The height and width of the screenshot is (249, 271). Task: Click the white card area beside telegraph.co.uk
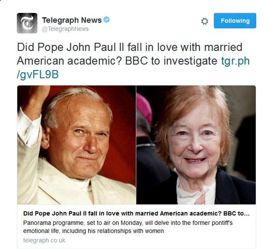(x=161, y=240)
